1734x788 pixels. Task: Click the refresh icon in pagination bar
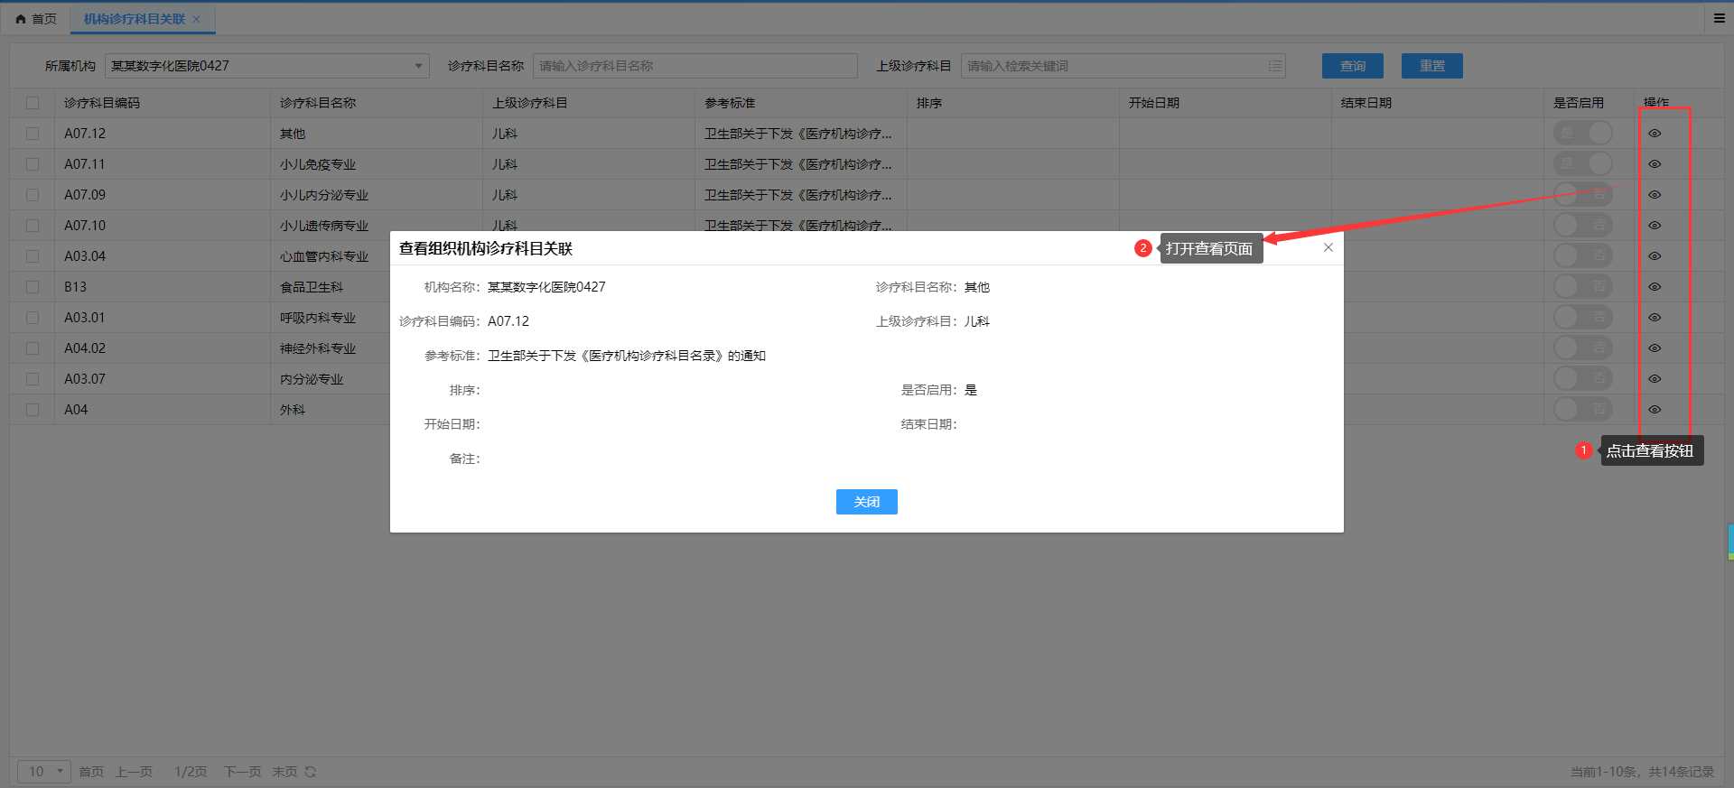click(311, 772)
